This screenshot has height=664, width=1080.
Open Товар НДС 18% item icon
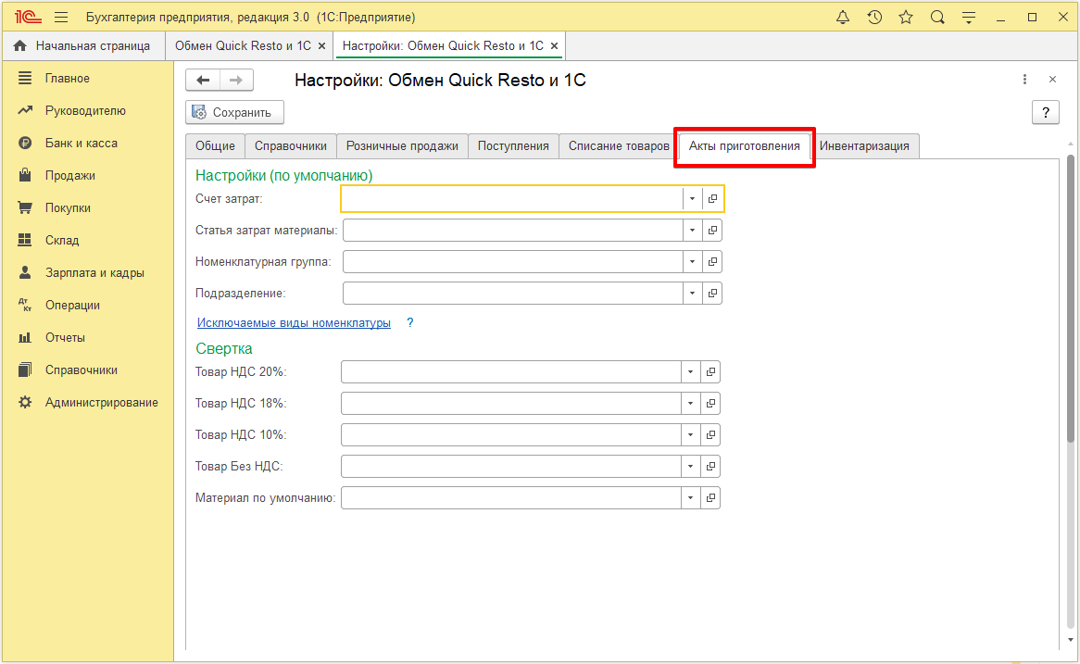pos(710,404)
